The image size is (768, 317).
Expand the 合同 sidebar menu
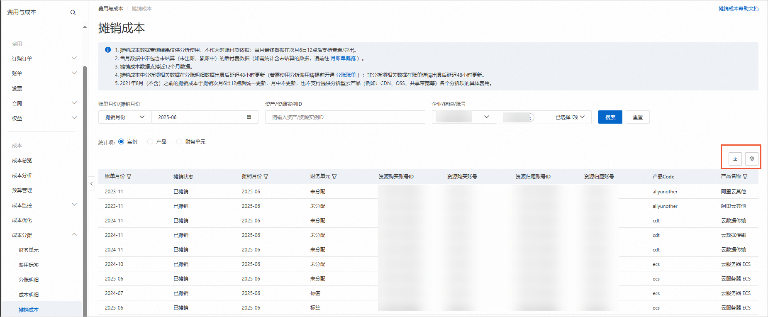(74, 103)
